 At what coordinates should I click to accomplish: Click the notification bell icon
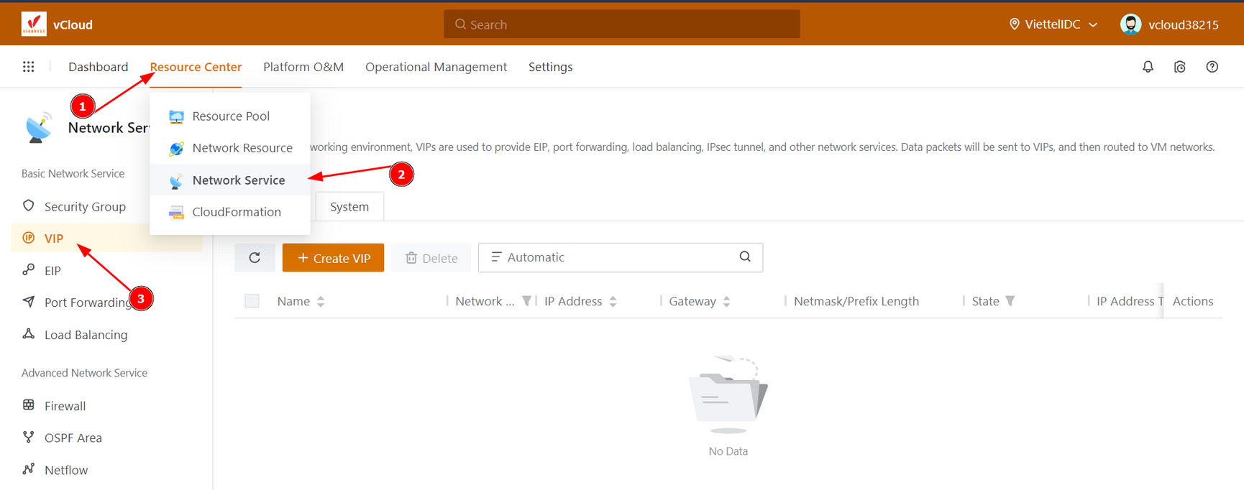point(1148,67)
